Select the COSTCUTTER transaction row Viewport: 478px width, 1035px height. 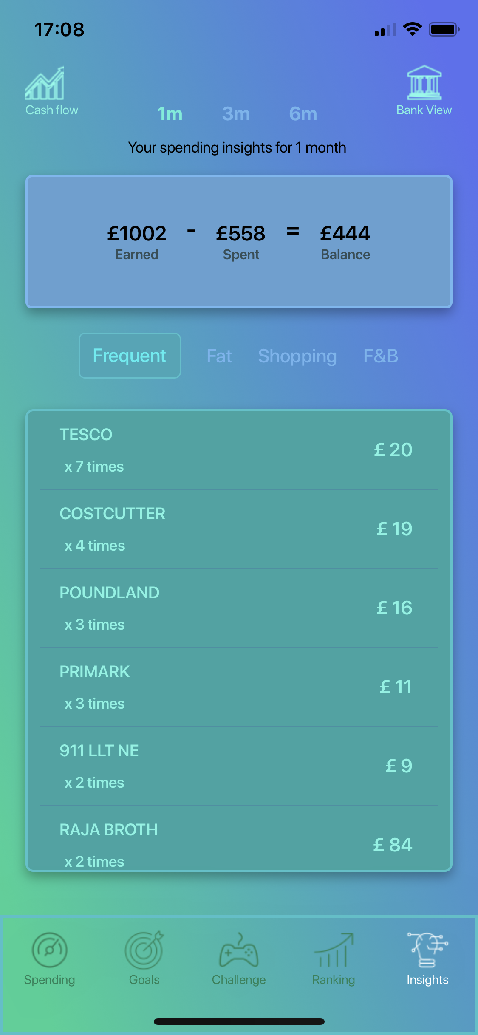click(x=239, y=529)
